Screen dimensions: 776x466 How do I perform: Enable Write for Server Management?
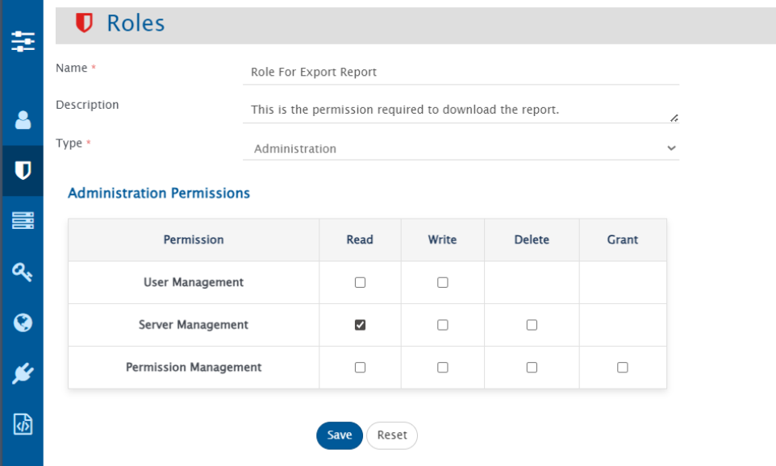[x=443, y=325]
